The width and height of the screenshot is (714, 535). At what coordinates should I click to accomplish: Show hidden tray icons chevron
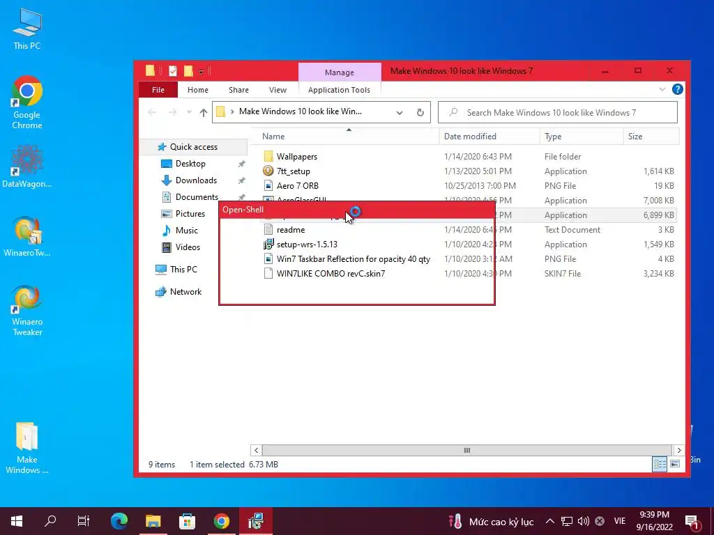[549, 521]
